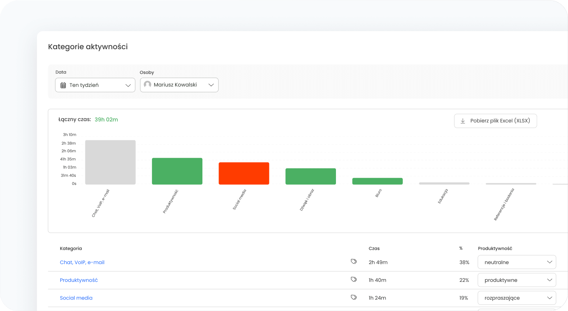Screen dimensions: 568x311
Task: Download the Excel (XLSX) file
Action: pyautogui.click(x=495, y=121)
